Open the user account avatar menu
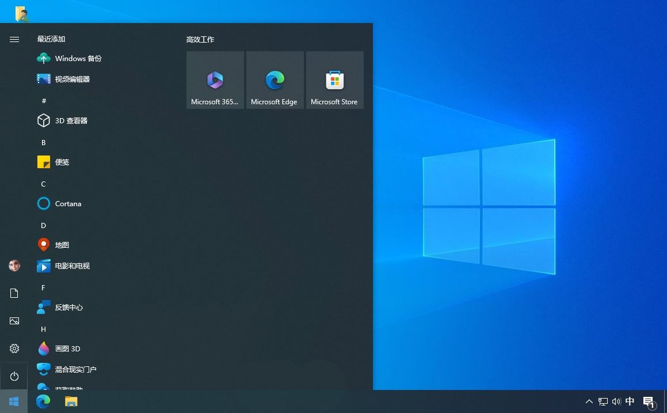 click(14, 266)
